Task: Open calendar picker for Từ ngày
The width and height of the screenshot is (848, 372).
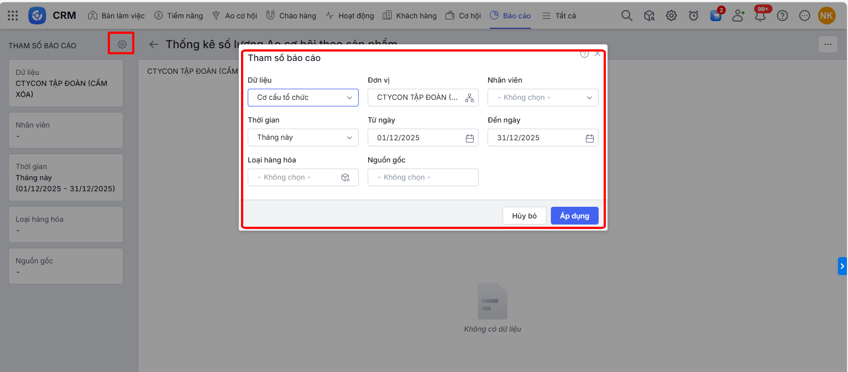Action: point(470,138)
